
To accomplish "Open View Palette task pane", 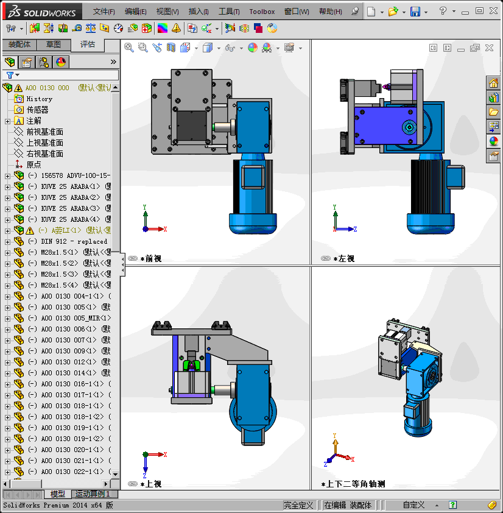I will click(493, 127).
